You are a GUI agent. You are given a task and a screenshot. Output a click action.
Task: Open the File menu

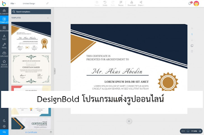13,3
